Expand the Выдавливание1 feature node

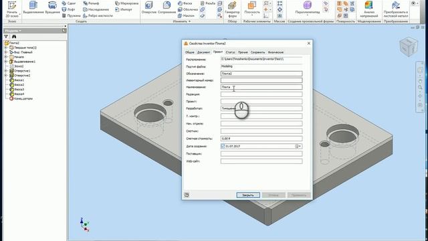[6, 62]
